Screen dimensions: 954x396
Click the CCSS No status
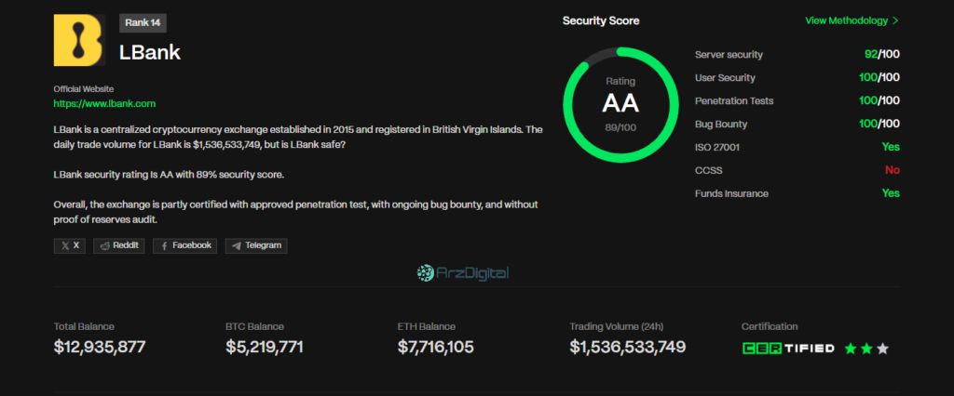pyautogui.click(x=892, y=170)
